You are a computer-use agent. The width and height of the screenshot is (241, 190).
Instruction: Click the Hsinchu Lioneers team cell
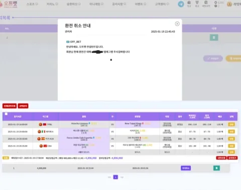click(84, 125)
